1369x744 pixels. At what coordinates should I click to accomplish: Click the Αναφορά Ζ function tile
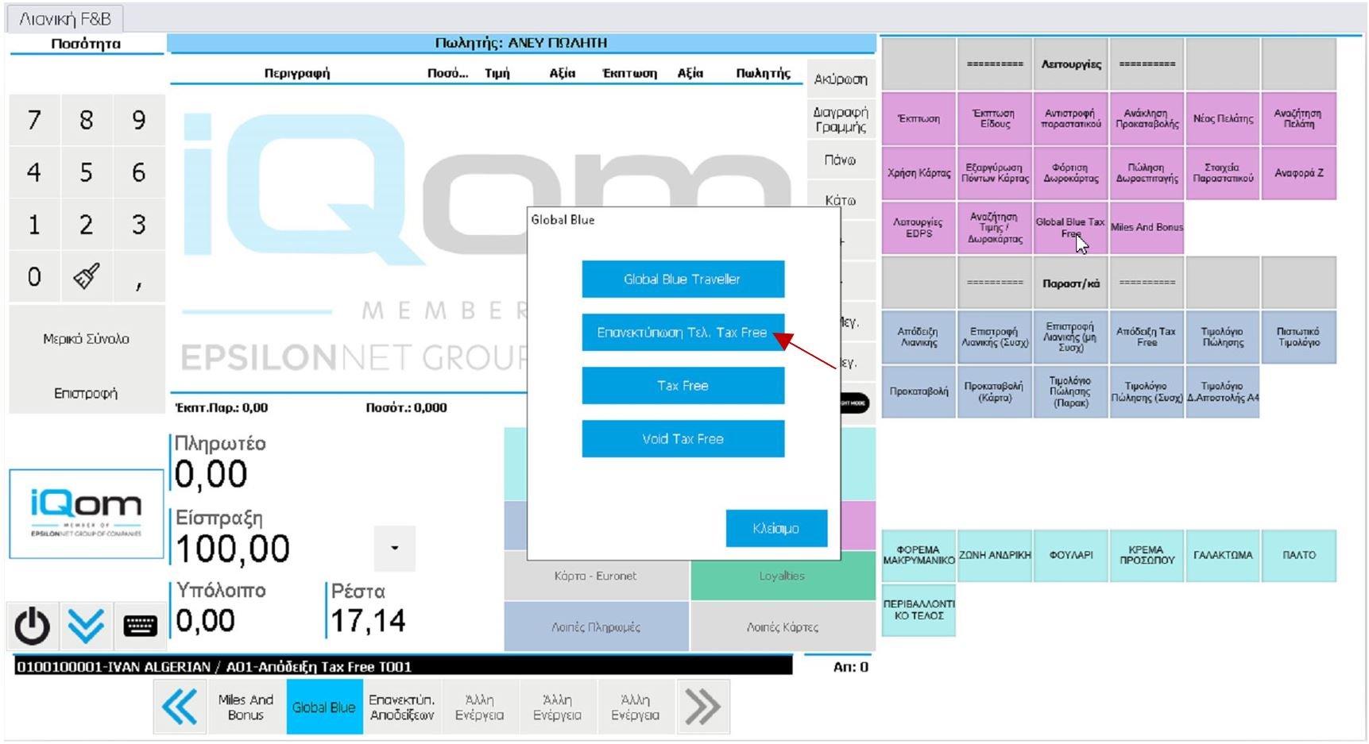point(1298,173)
